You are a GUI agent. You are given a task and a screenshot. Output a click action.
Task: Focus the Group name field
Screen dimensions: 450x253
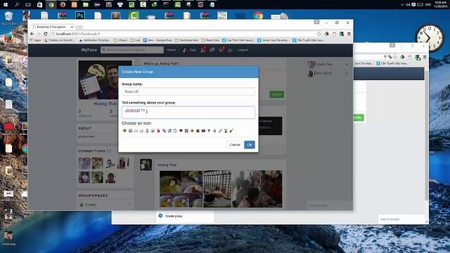pyautogui.click(x=188, y=91)
